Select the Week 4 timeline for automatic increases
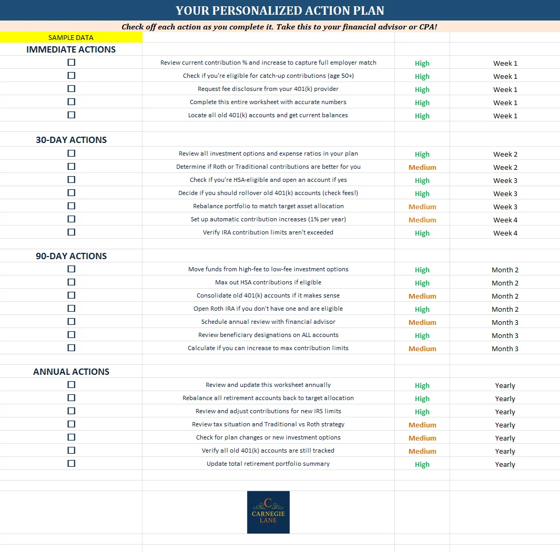560x552 pixels. pos(505,220)
